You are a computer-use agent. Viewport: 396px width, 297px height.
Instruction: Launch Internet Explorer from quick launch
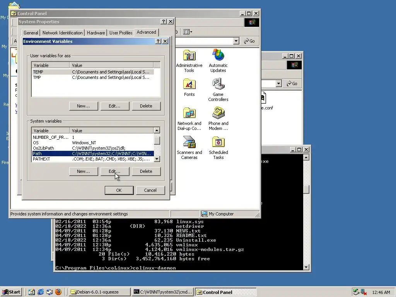click(40, 292)
